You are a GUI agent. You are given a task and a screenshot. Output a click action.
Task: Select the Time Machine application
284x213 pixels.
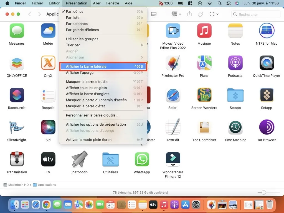click(x=235, y=128)
